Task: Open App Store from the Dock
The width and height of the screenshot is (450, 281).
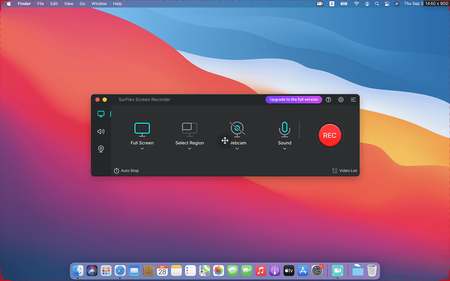Action: tap(303, 270)
